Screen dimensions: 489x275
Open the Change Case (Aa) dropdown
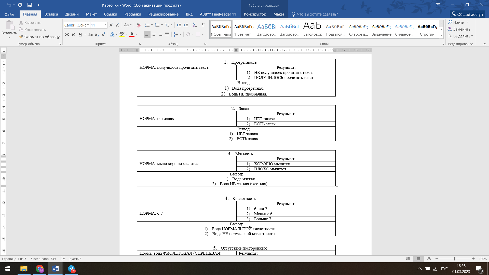(x=128, y=25)
